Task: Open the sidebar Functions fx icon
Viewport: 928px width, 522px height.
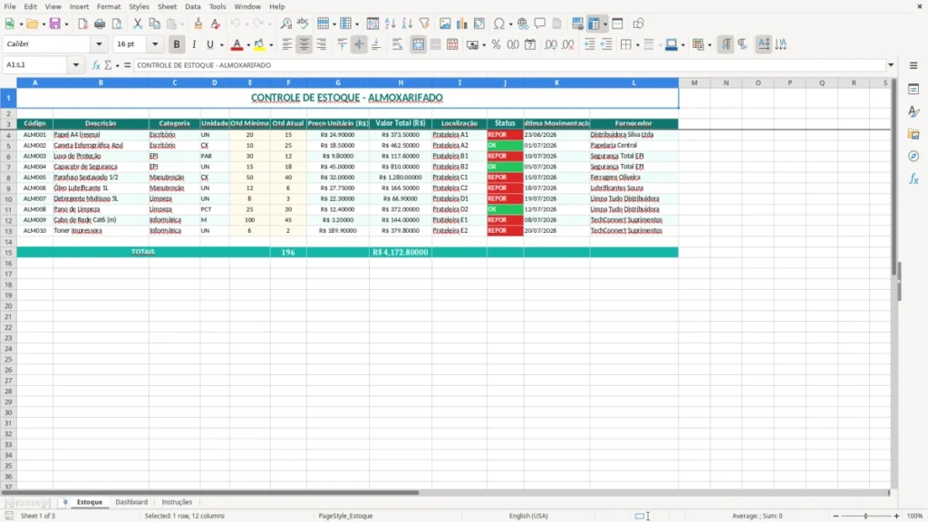Action: coord(913,179)
